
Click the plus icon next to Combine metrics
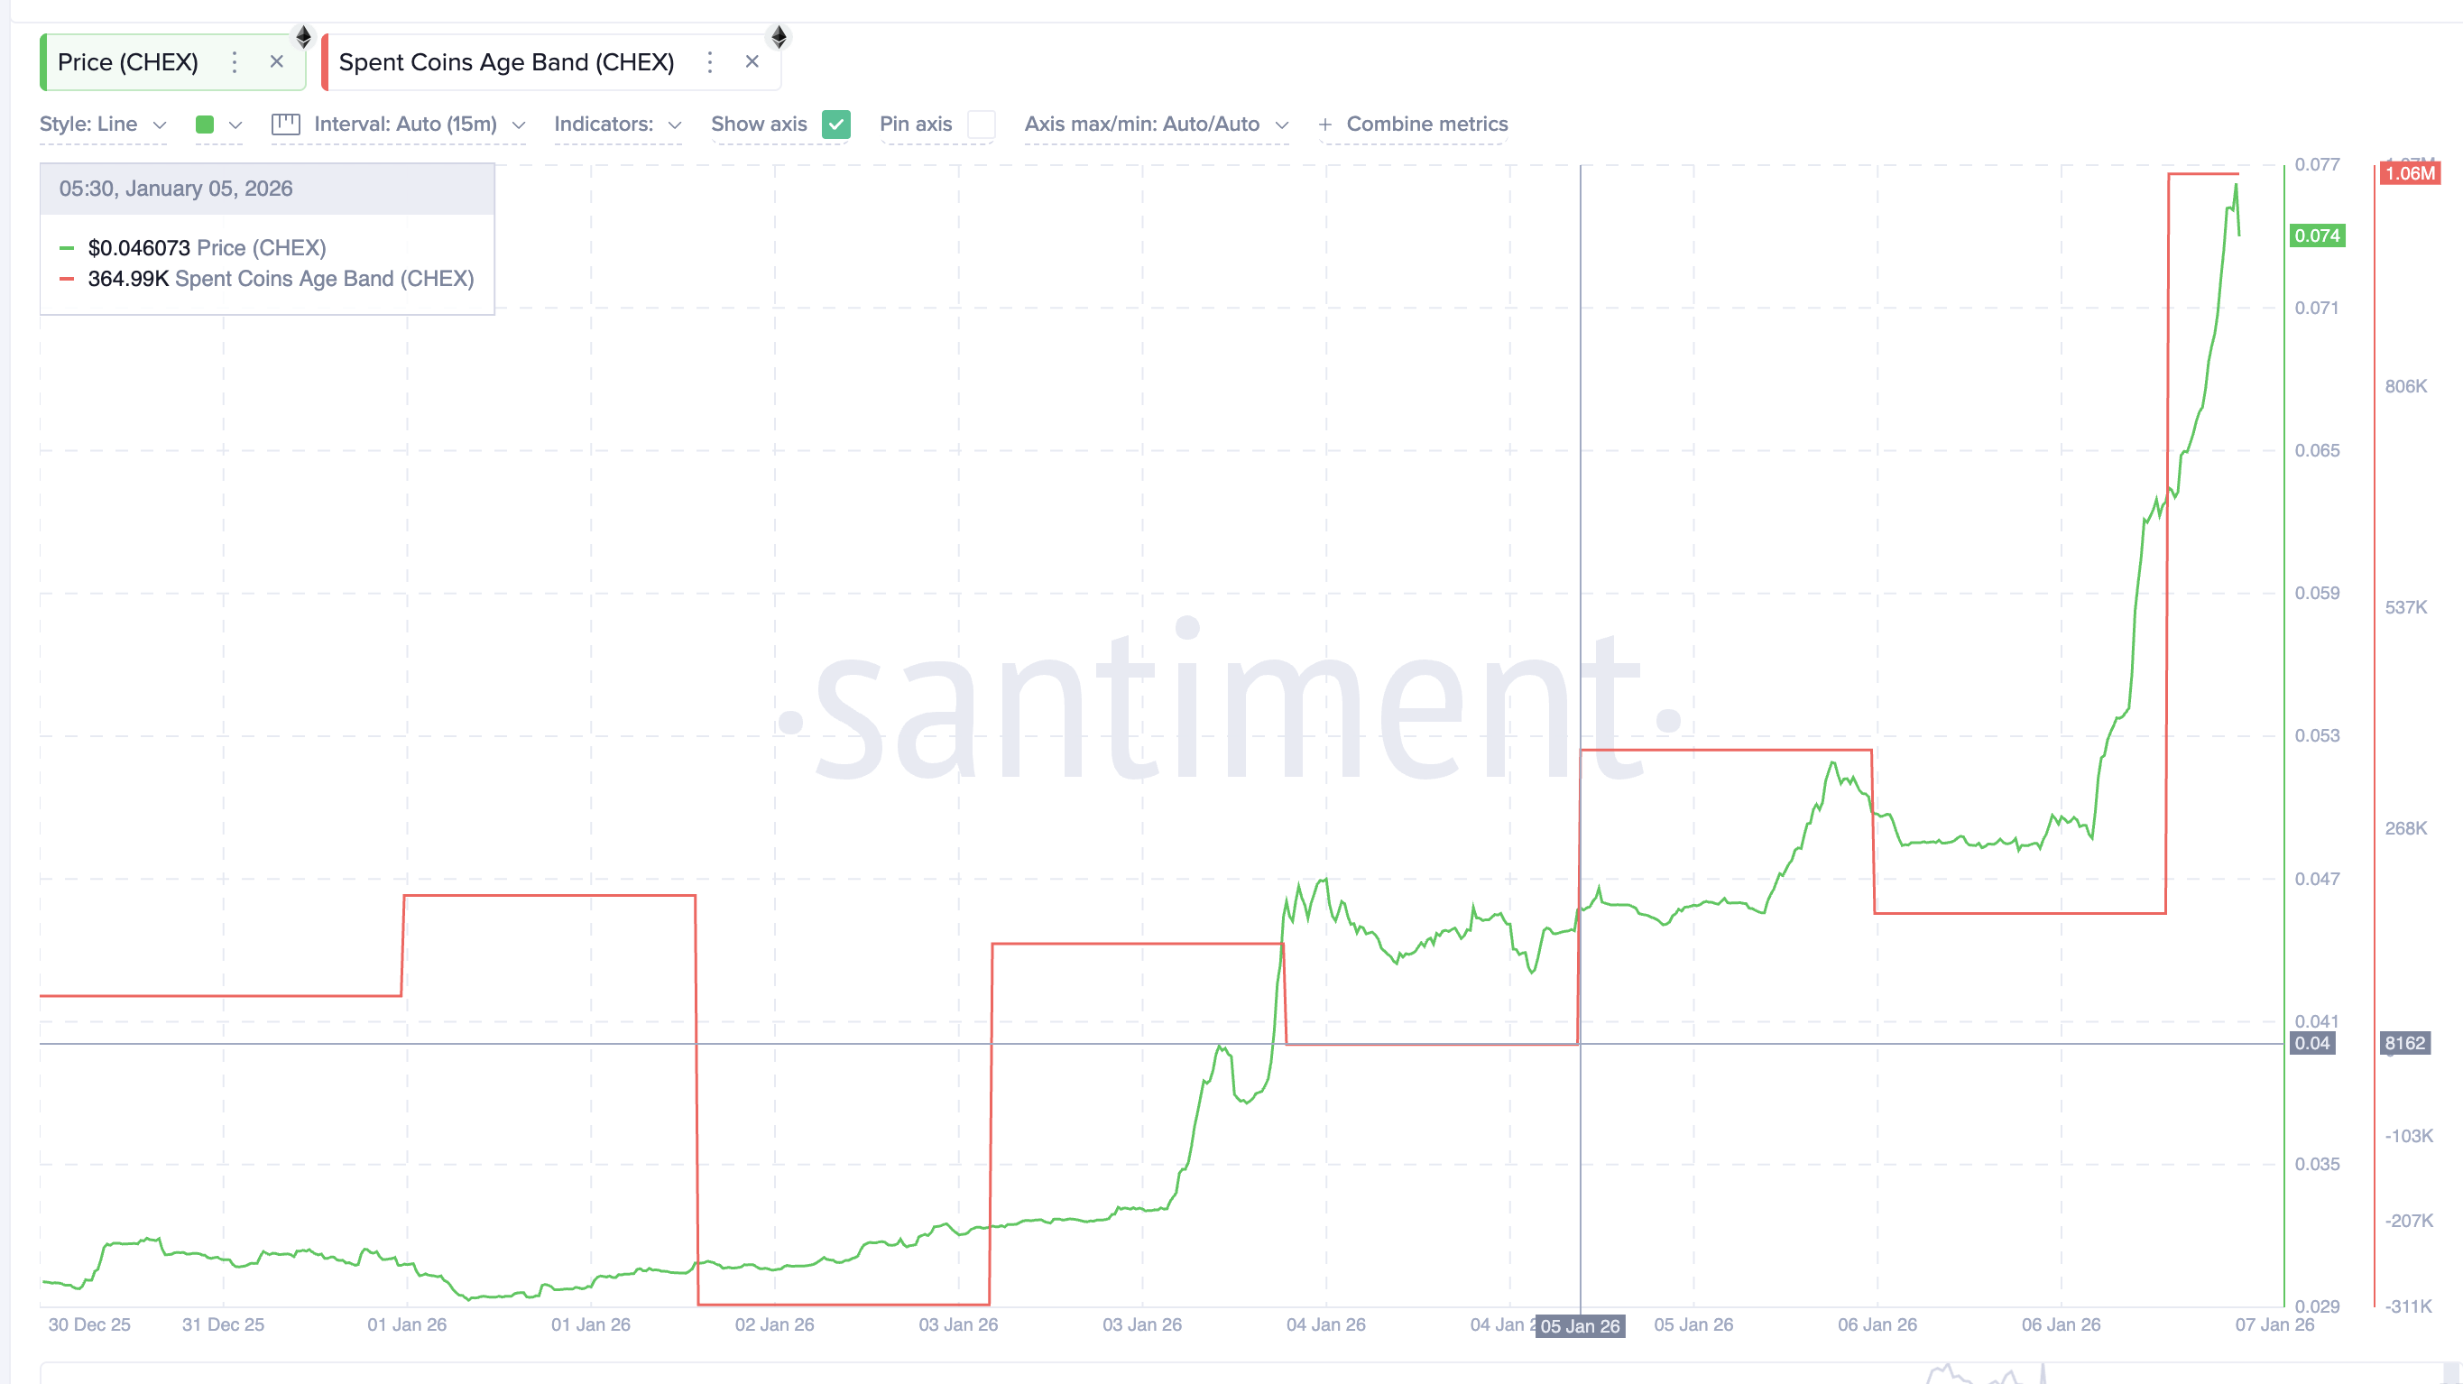tap(1325, 125)
